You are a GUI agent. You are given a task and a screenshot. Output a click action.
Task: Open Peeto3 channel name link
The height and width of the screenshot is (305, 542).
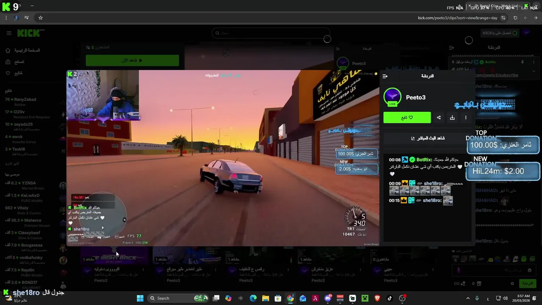(415, 97)
